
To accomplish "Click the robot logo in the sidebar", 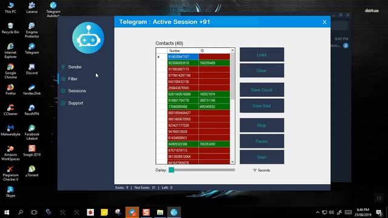I will [88, 38].
